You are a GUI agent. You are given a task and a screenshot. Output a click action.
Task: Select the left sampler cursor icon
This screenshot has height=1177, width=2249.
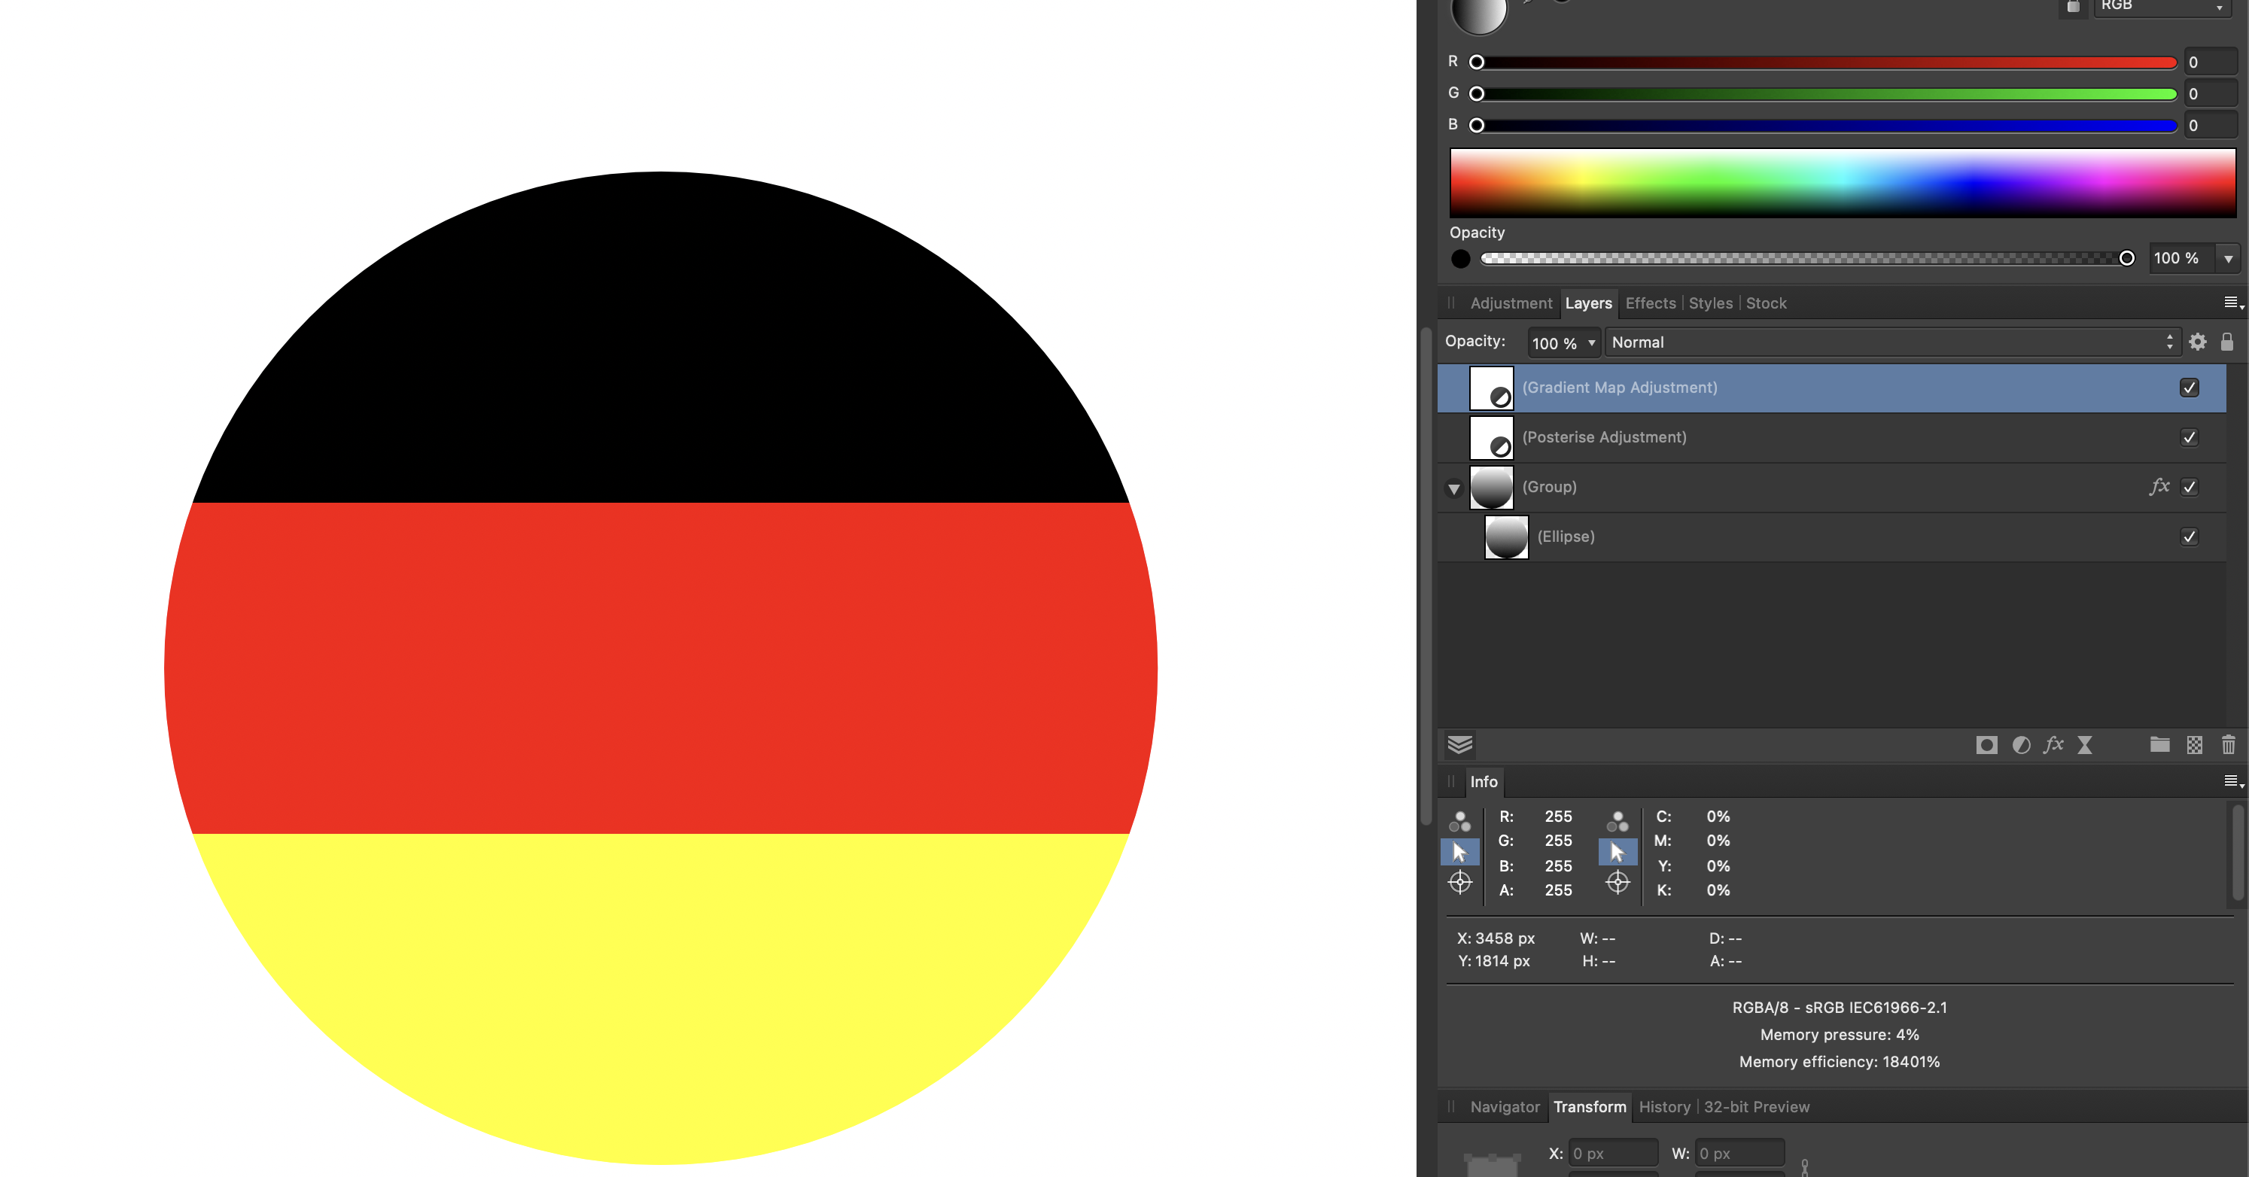1459,851
